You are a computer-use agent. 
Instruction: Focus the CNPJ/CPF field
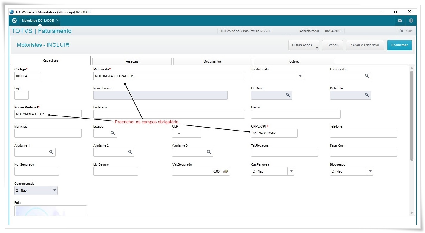[x=274, y=133]
